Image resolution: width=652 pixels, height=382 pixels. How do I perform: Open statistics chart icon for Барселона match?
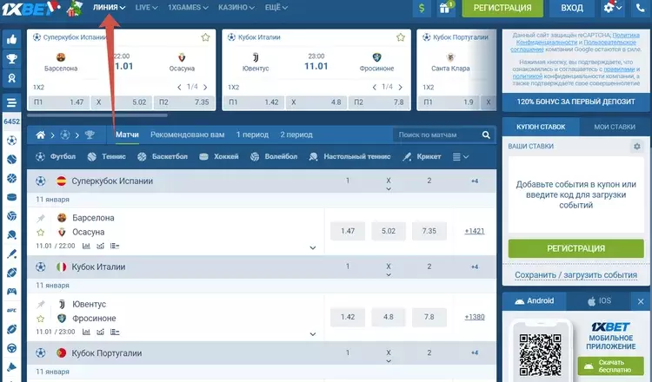point(86,247)
